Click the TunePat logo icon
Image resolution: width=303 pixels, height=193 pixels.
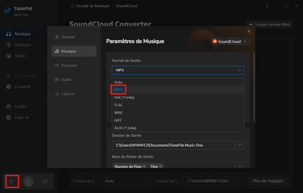click(7, 11)
